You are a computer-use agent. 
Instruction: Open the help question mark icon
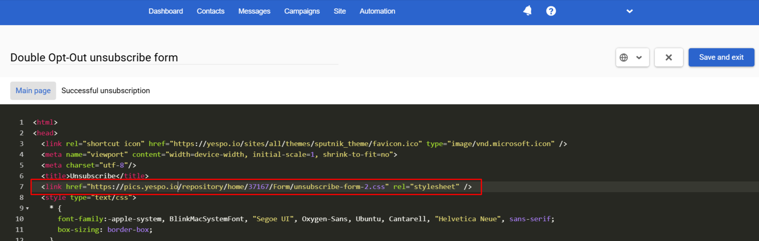click(551, 11)
